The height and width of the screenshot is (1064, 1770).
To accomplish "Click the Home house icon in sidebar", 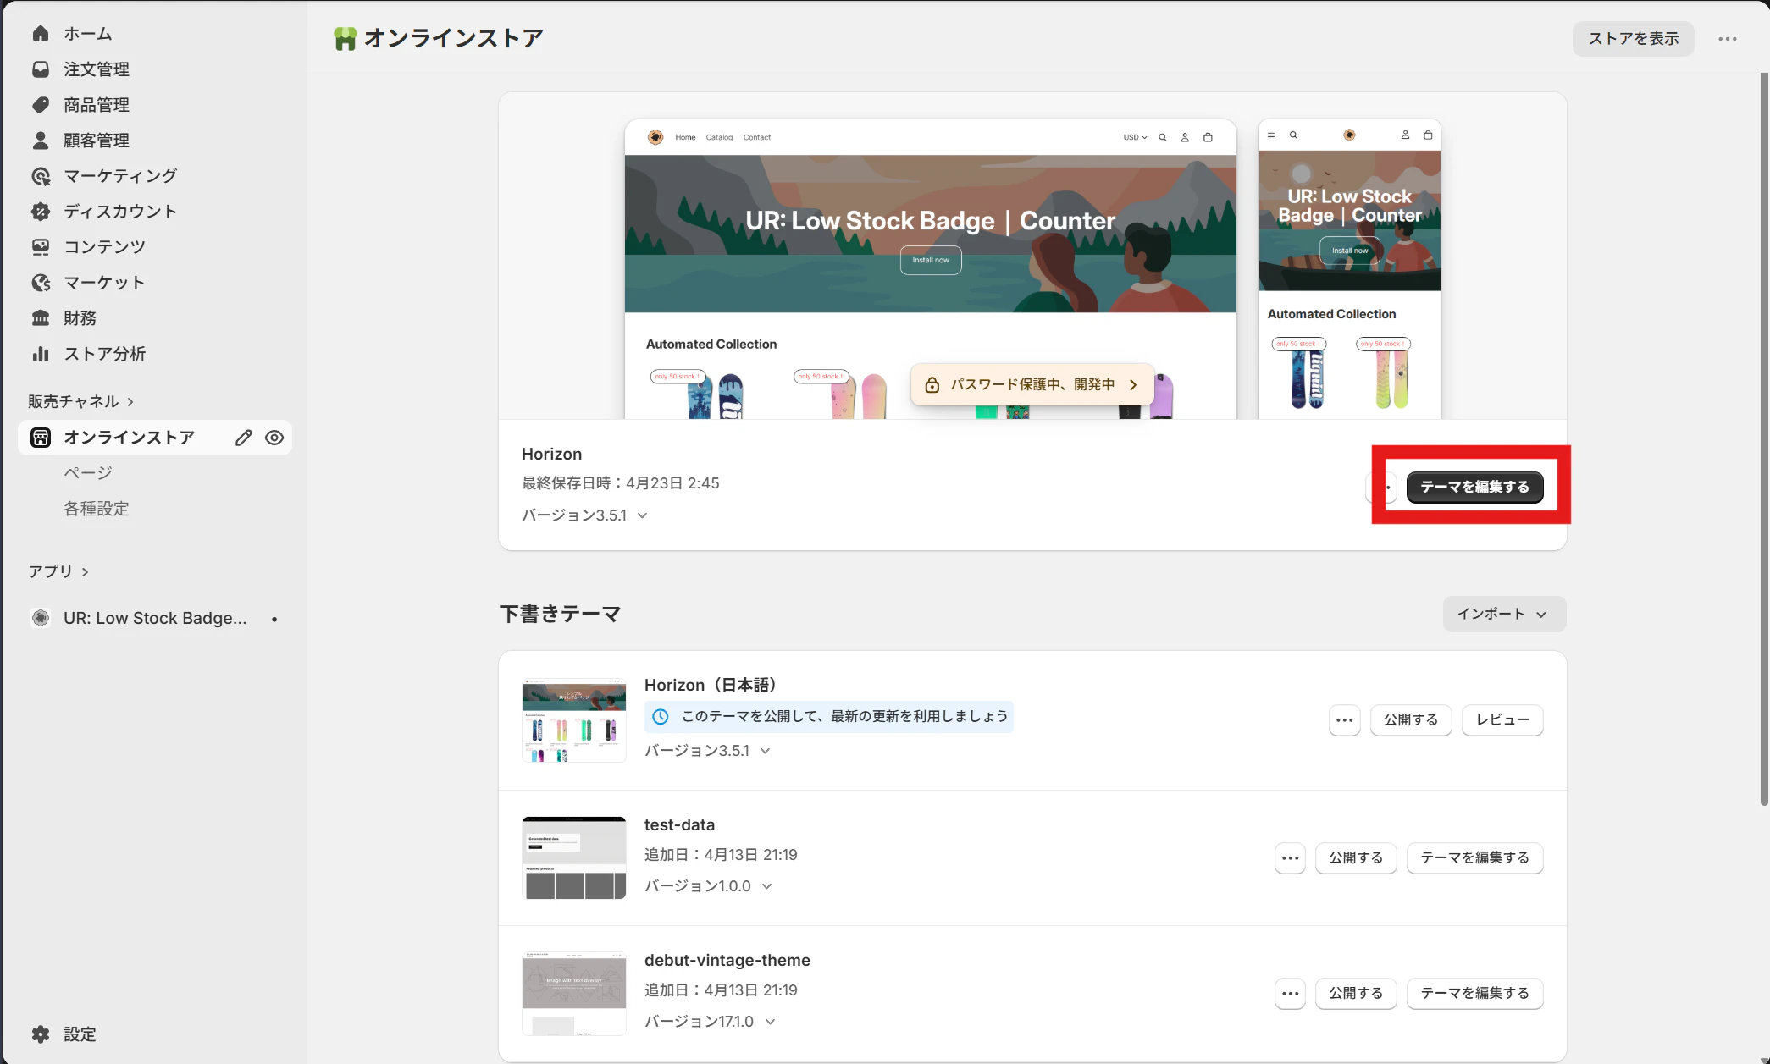I will (40, 34).
